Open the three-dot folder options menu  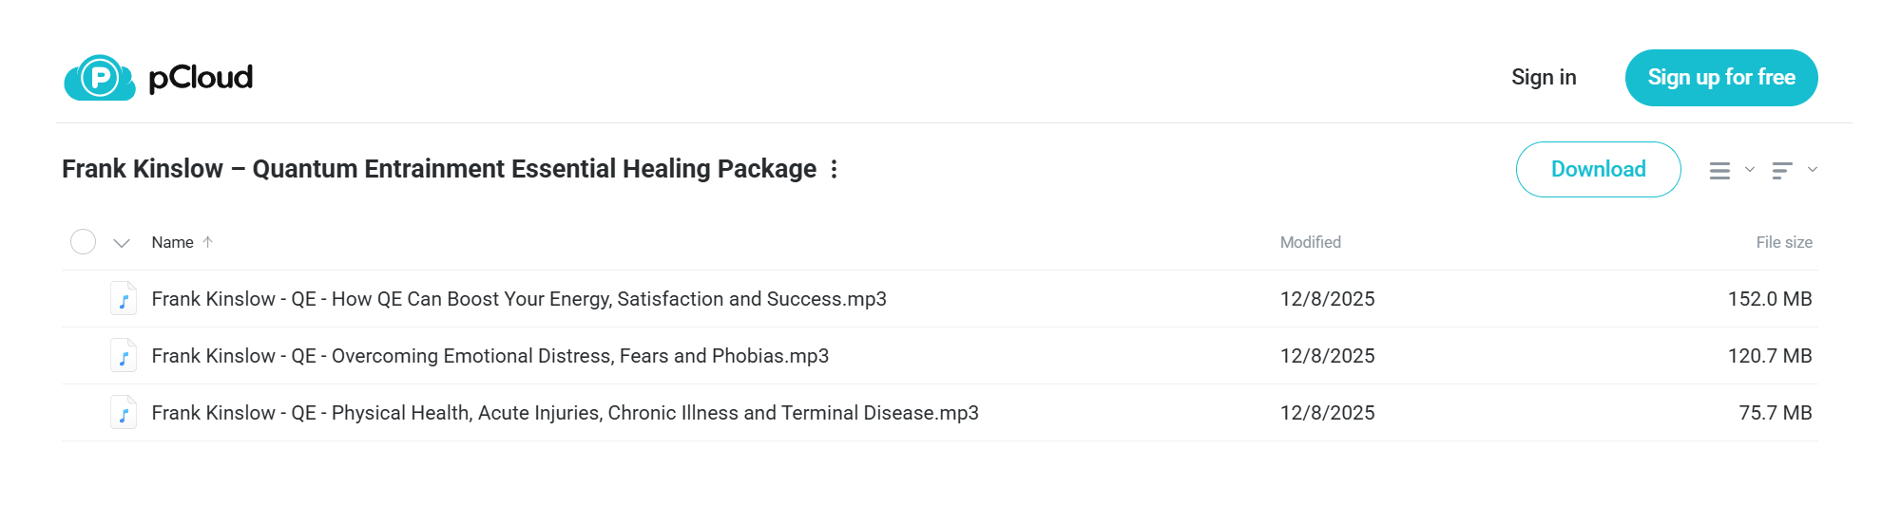pos(834,169)
